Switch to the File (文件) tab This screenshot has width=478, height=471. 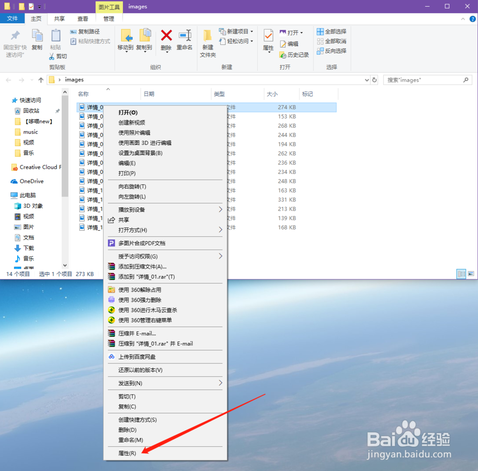coord(12,19)
